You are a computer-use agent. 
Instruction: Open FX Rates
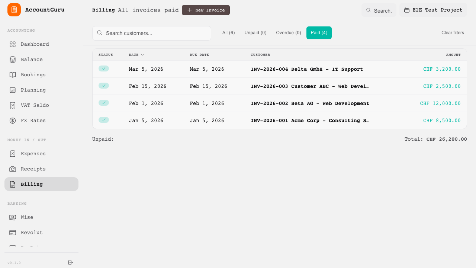click(x=33, y=120)
